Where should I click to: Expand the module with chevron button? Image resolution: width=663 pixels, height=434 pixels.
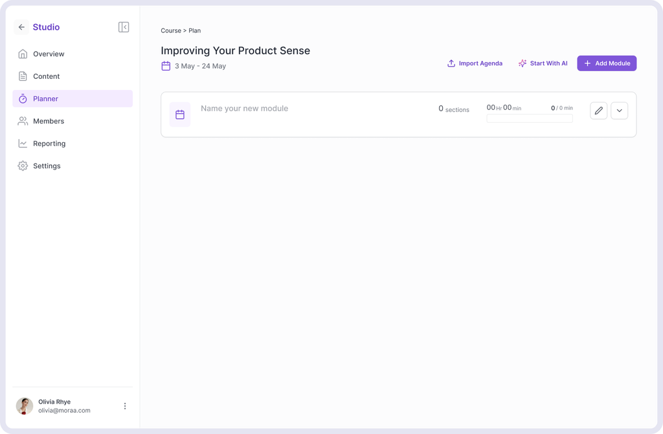tap(620, 111)
